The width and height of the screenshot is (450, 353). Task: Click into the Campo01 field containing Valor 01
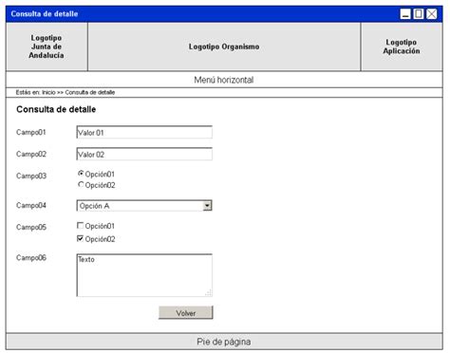(x=144, y=132)
